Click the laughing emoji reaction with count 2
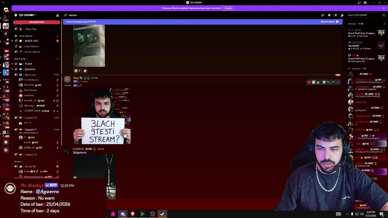The width and height of the screenshot is (388, 218). click(x=77, y=71)
